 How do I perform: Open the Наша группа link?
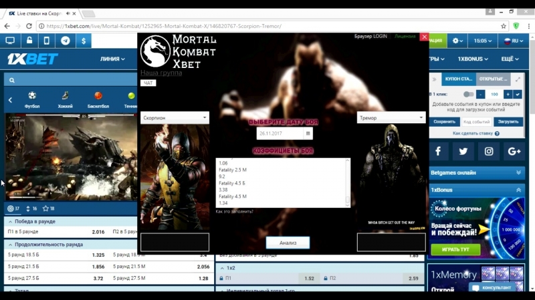161,73
